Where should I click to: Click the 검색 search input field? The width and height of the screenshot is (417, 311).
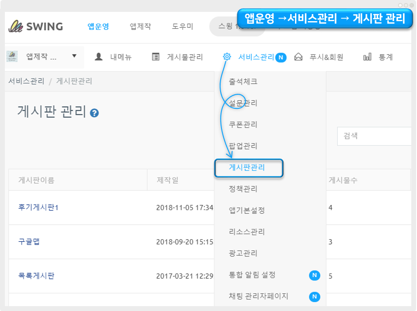[374, 136]
